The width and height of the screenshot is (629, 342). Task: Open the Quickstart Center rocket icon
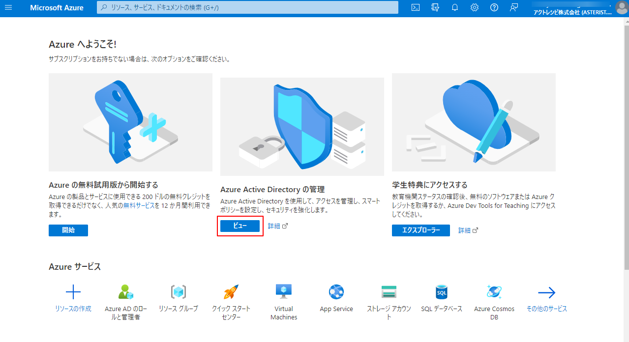point(231,292)
